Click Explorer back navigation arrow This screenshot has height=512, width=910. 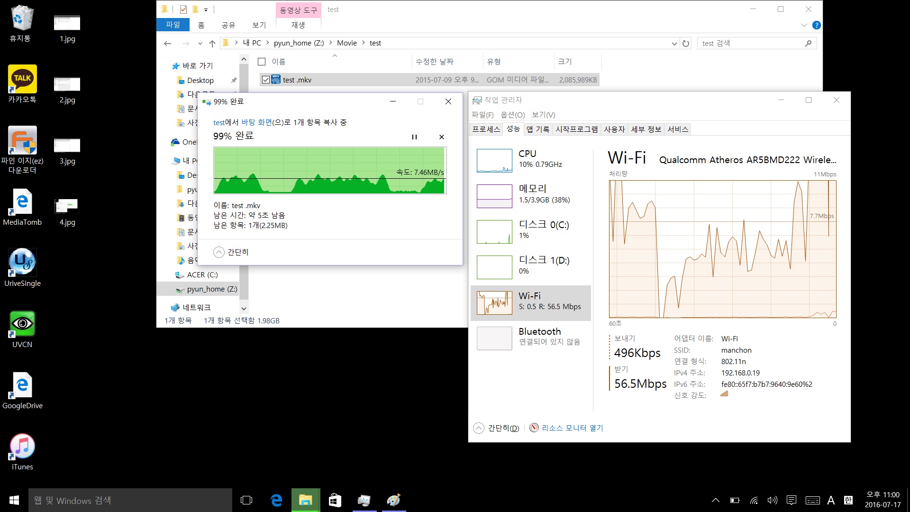pyautogui.click(x=167, y=44)
